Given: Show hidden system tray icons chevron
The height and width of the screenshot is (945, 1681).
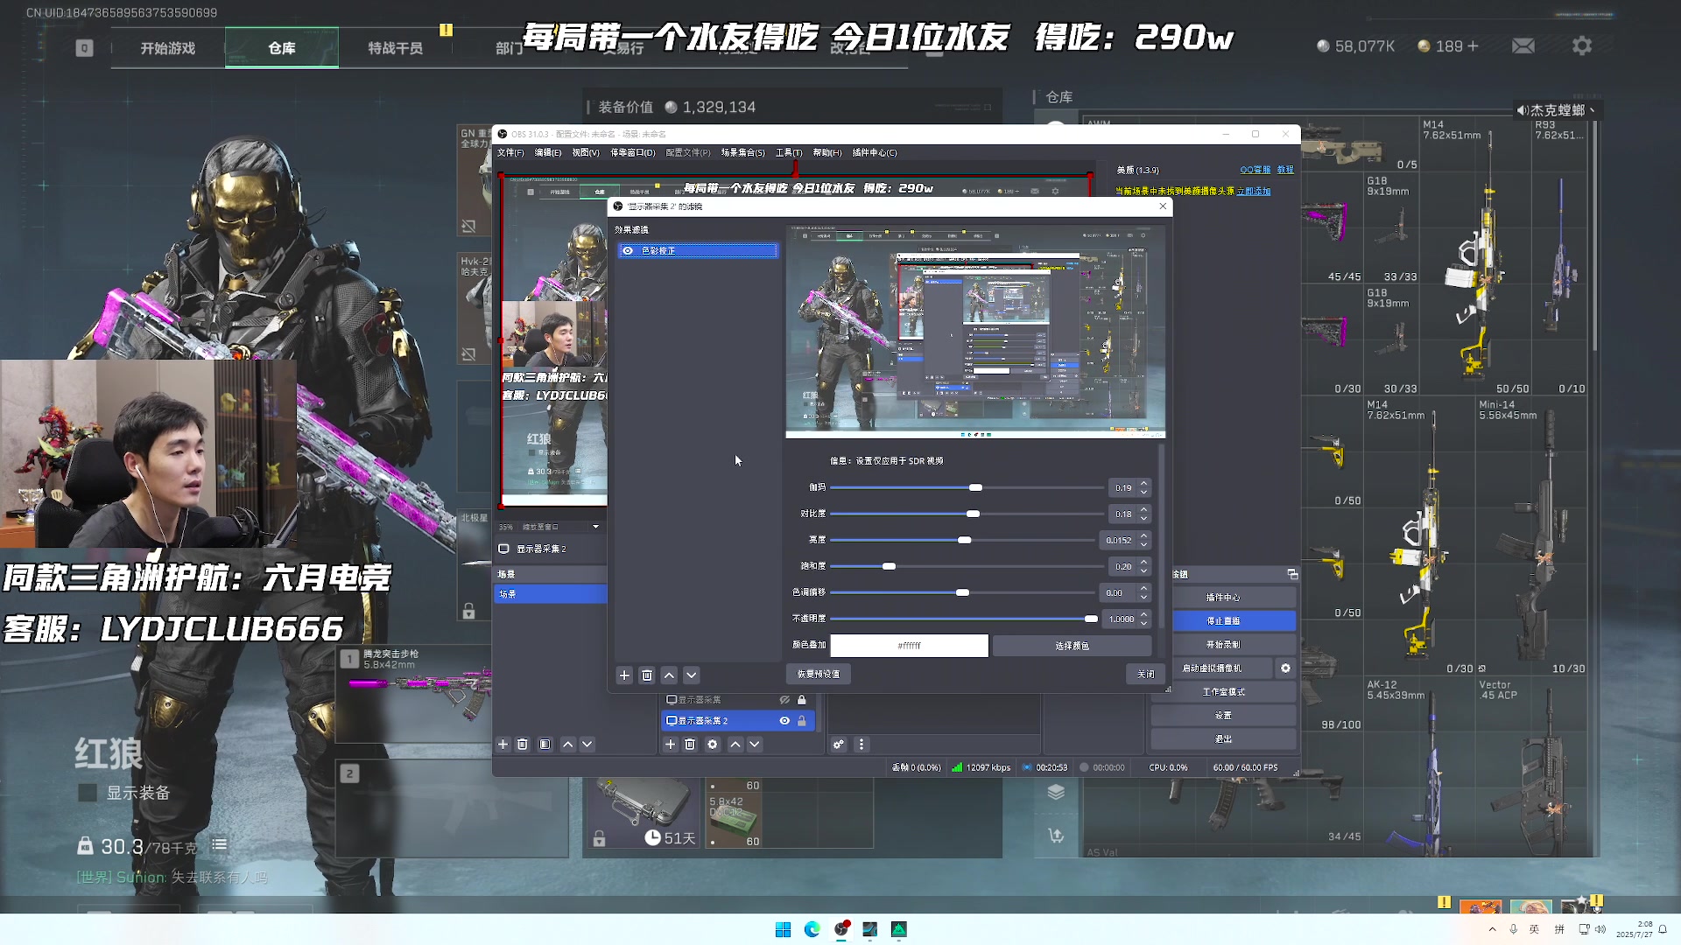Looking at the screenshot, I should 1492,929.
